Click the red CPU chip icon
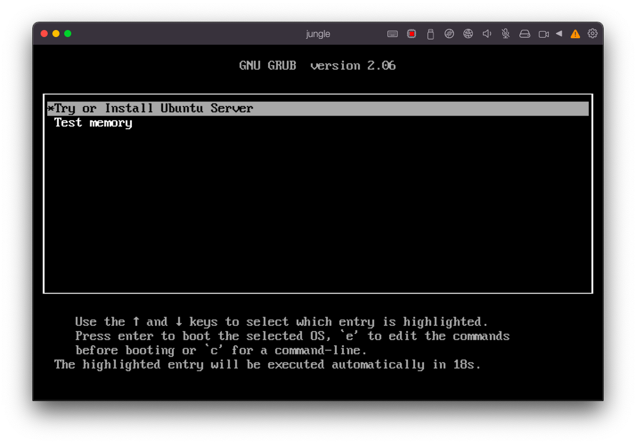This screenshot has height=444, width=636. 412,34
